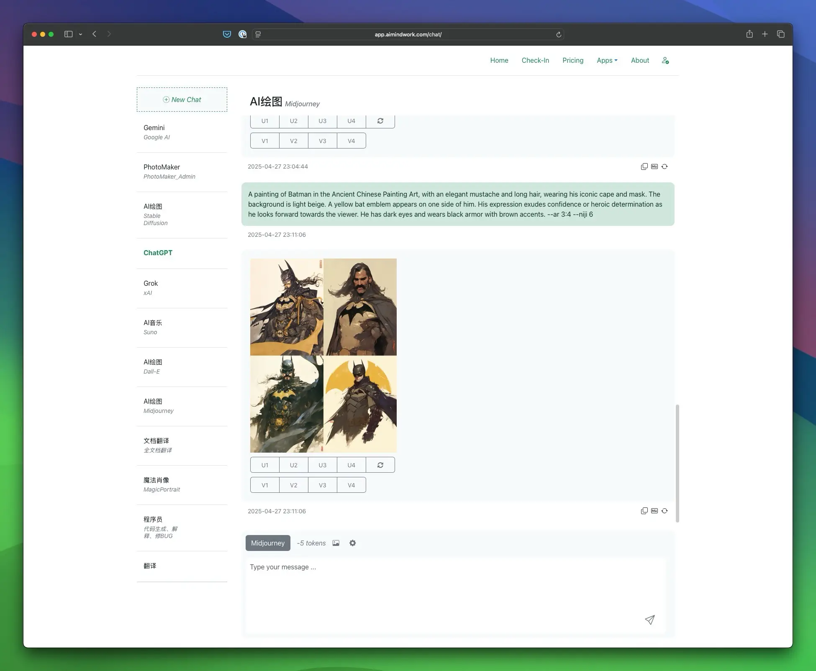Viewport: 816px width, 671px height.
Task: Click the reroll icon next to U4
Action: tap(380, 465)
